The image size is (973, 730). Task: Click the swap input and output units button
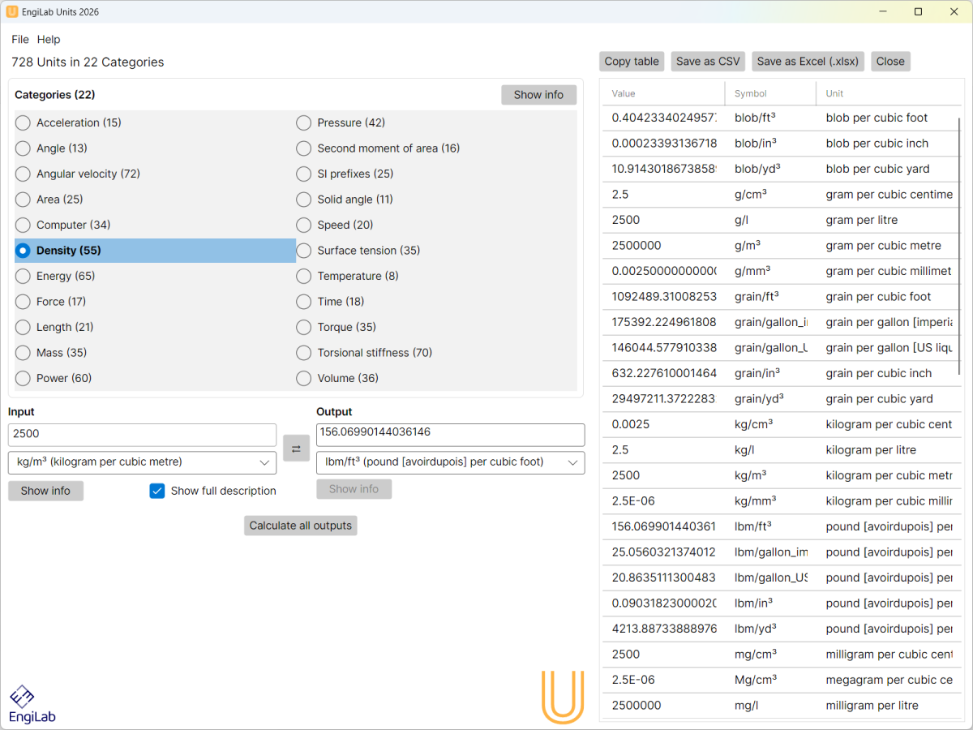[296, 448]
